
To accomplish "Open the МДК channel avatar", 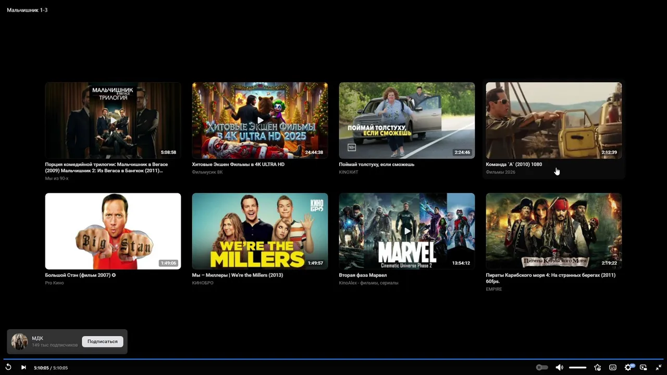I will point(19,342).
